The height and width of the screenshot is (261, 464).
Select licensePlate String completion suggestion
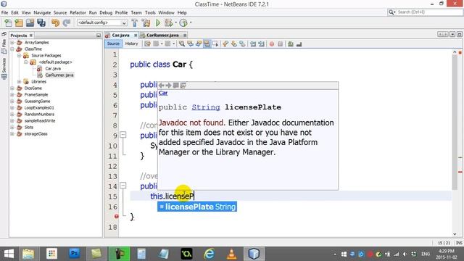(x=197, y=207)
